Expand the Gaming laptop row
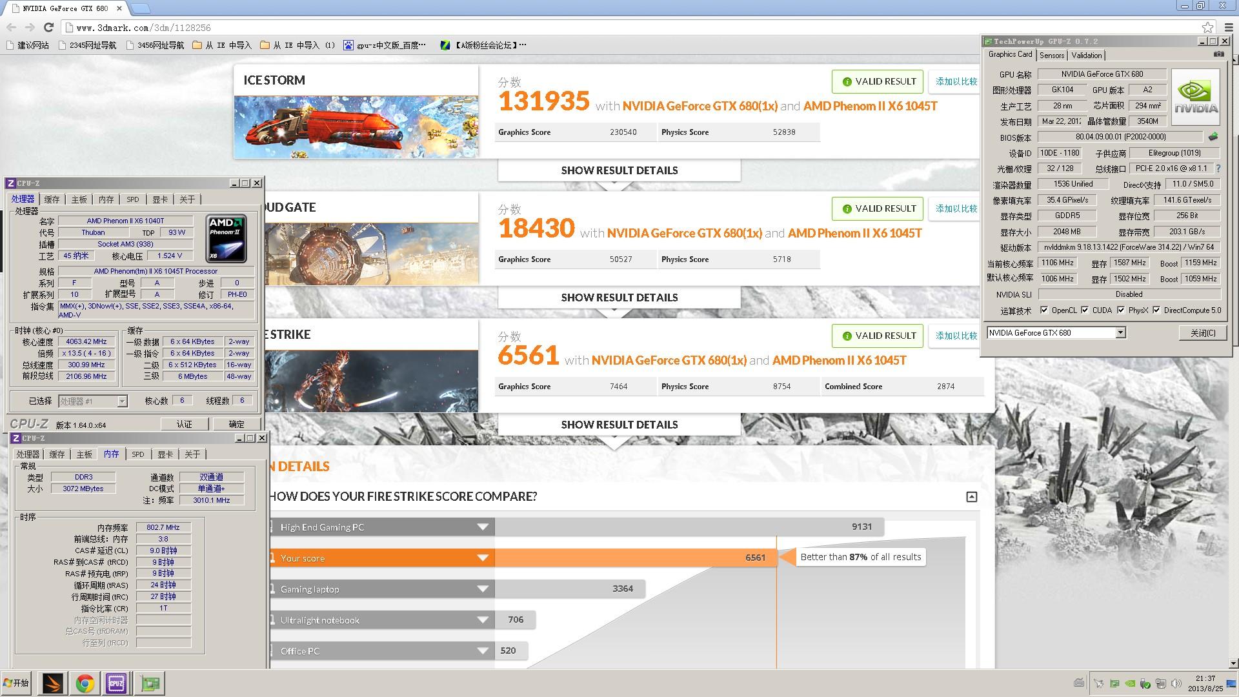The width and height of the screenshot is (1239, 697). pyautogui.click(x=482, y=589)
